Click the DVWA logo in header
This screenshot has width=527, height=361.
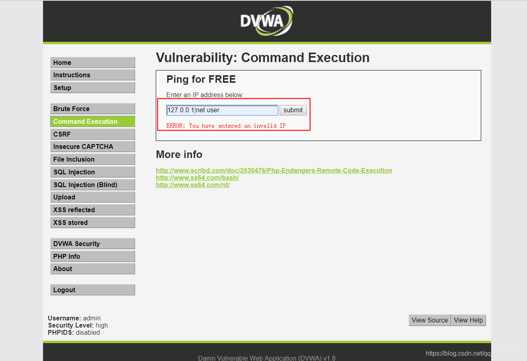click(x=266, y=21)
